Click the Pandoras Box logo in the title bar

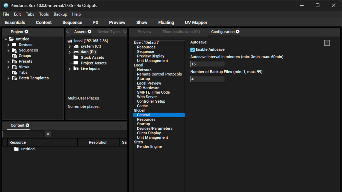click(6, 5)
